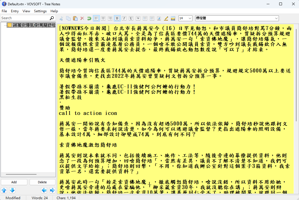This screenshot has width=299, height=200.
Task: Click the Add button
Action: click(x=14, y=182)
